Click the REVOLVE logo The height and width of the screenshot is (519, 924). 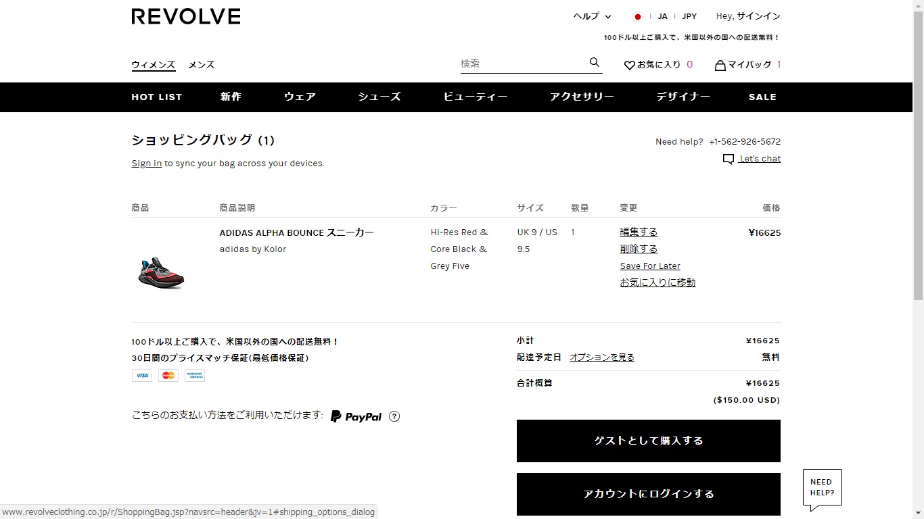pyautogui.click(x=185, y=17)
